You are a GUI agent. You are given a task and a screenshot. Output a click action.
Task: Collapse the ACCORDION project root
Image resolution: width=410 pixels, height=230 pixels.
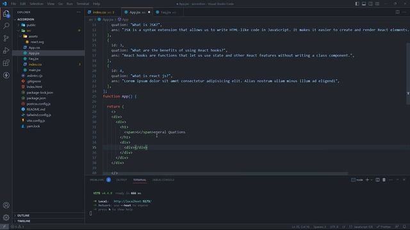[26, 19]
